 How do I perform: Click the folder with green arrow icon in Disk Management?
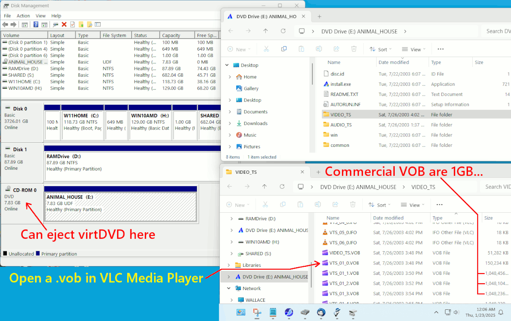tap(81, 25)
